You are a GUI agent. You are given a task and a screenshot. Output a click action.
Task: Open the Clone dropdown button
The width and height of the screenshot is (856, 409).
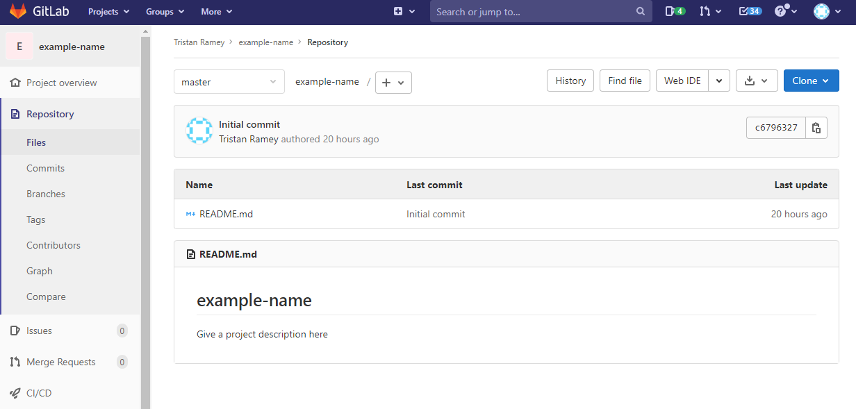click(x=811, y=81)
